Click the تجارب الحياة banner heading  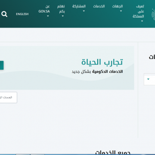click(102, 62)
